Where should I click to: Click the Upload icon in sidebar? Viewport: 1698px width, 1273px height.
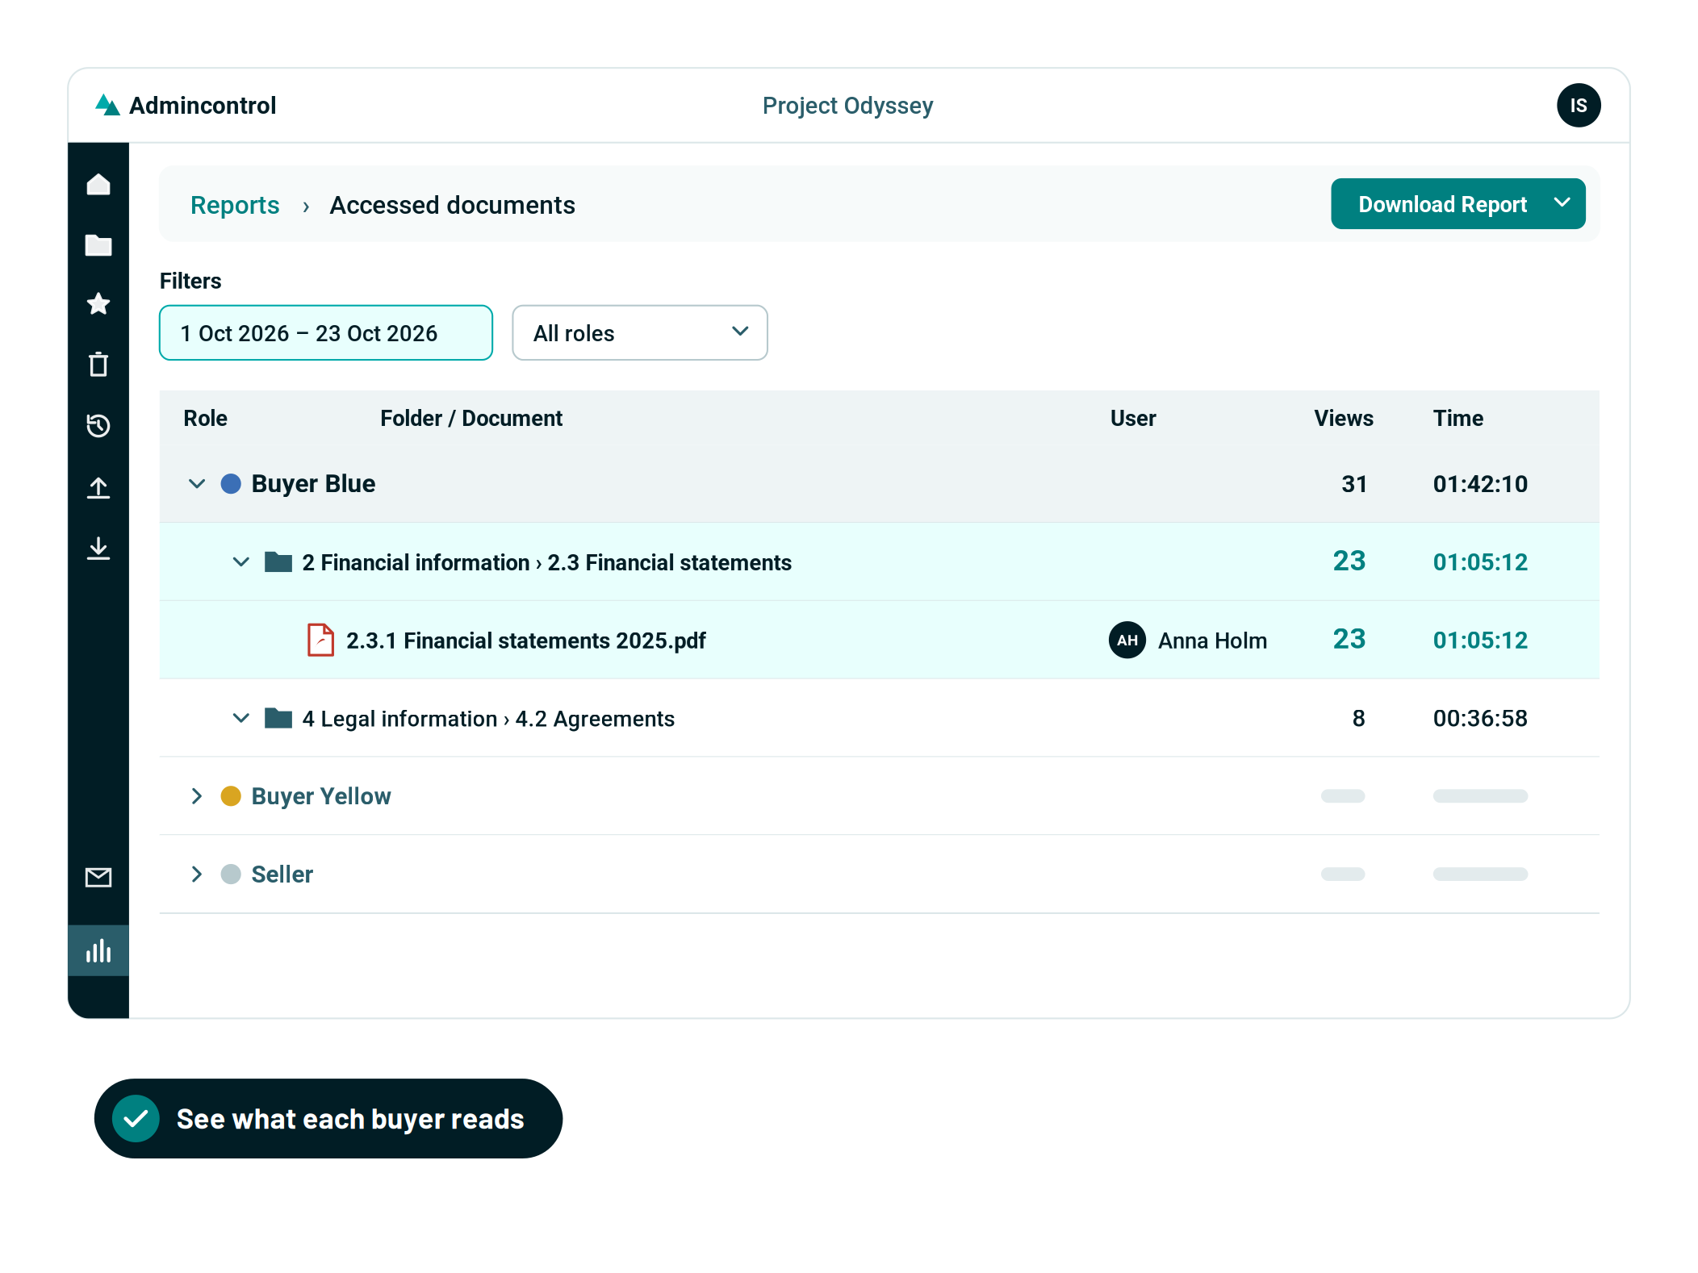pyautogui.click(x=98, y=487)
